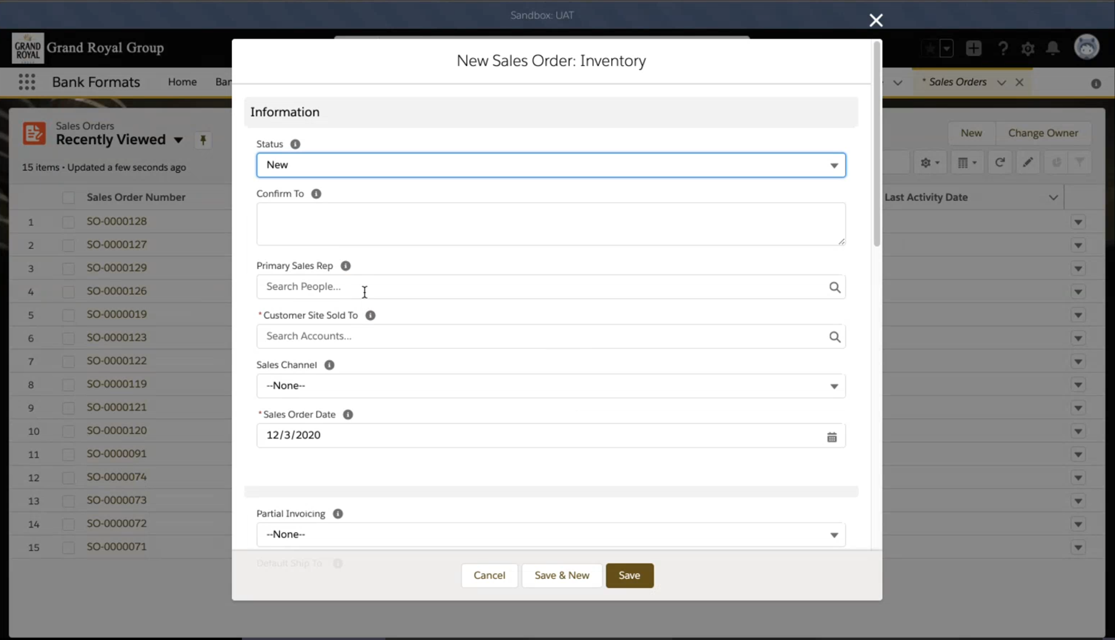
Task: Select the checkbox for SO-0000019
Action: (68, 315)
